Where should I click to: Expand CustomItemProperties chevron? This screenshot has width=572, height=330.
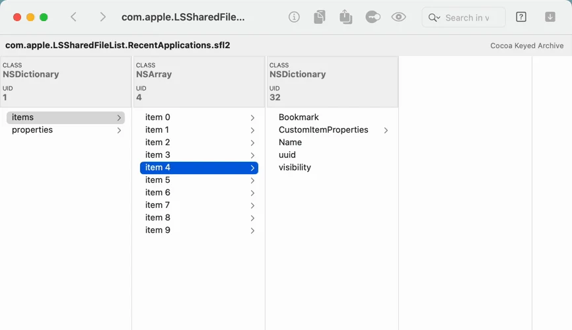386,130
